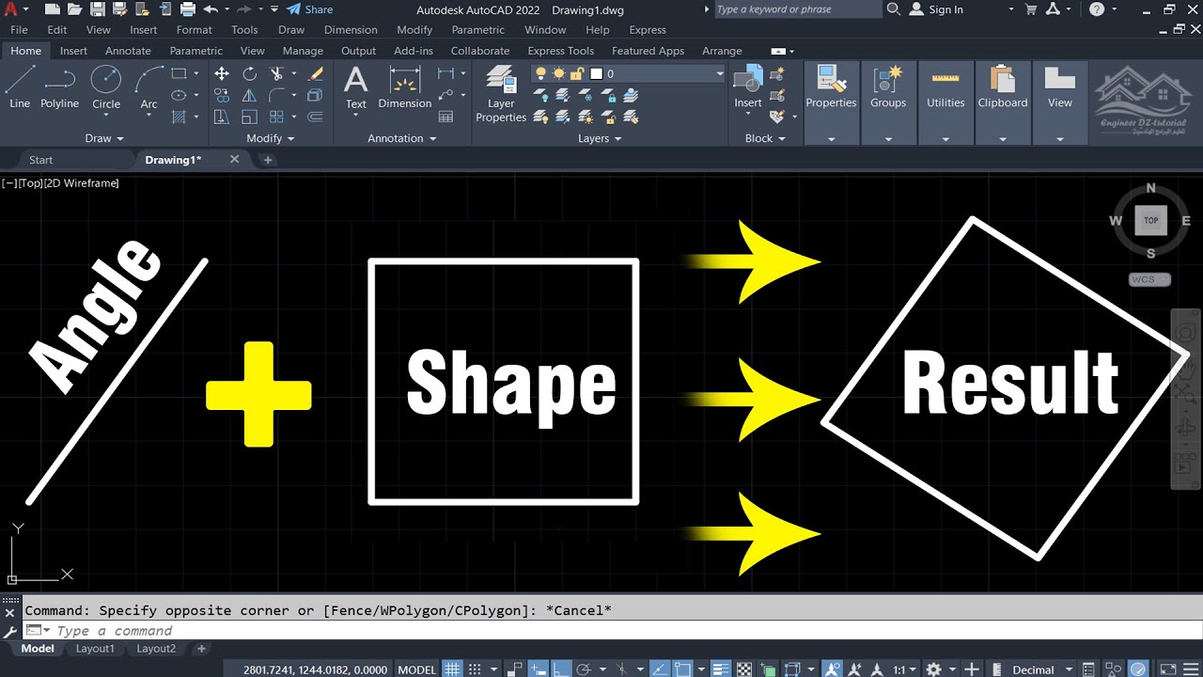1203x677 pixels.
Task: Expand the Block panel
Action: (765, 138)
